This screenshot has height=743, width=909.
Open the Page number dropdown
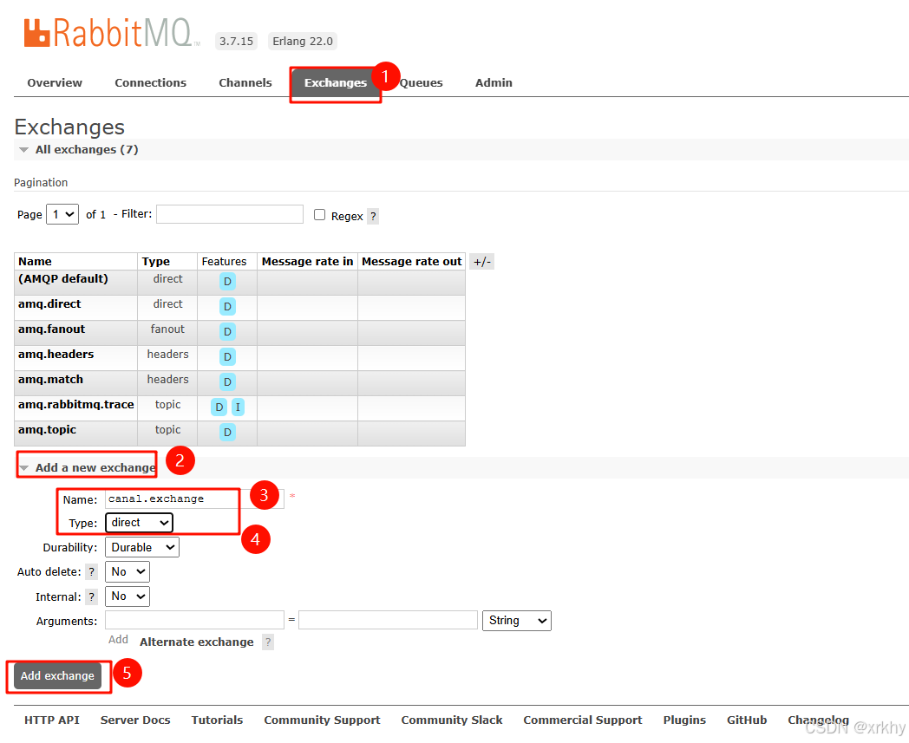[x=62, y=214]
